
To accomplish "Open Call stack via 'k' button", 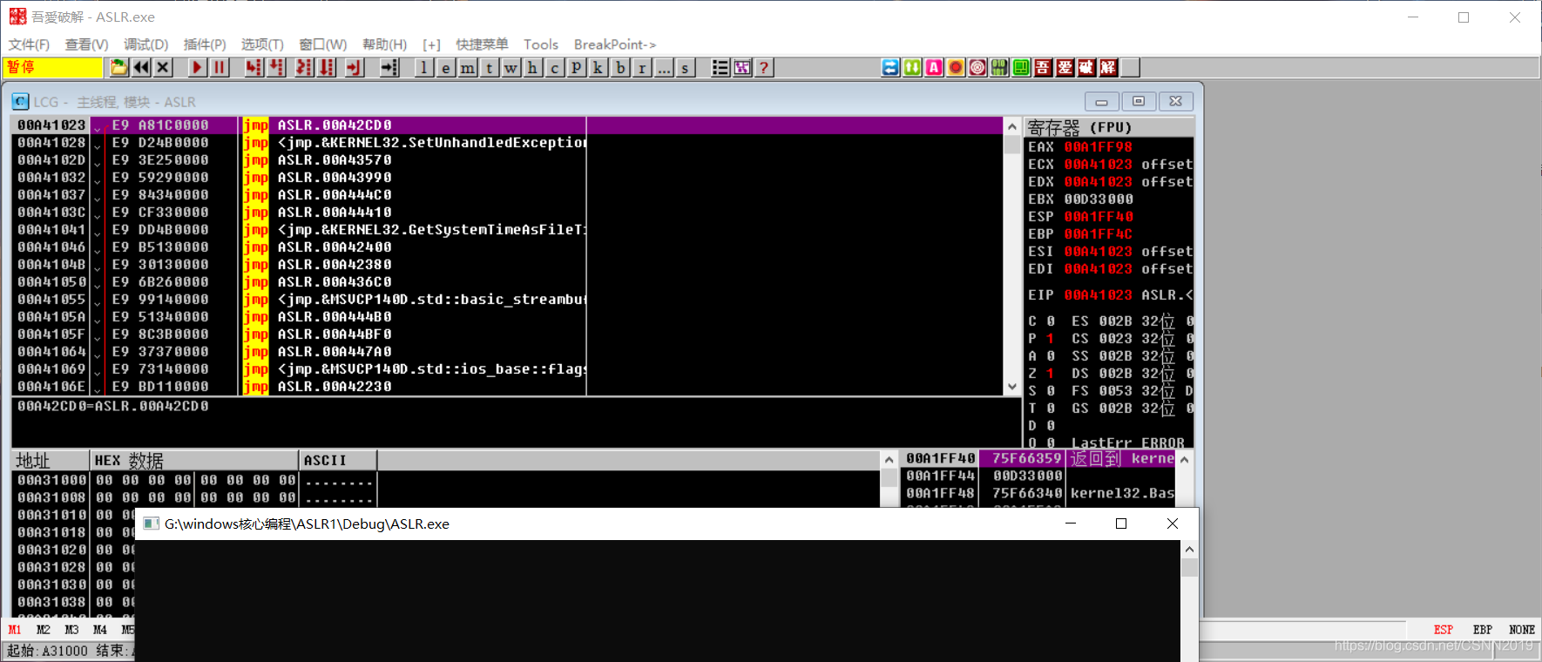I will (599, 67).
